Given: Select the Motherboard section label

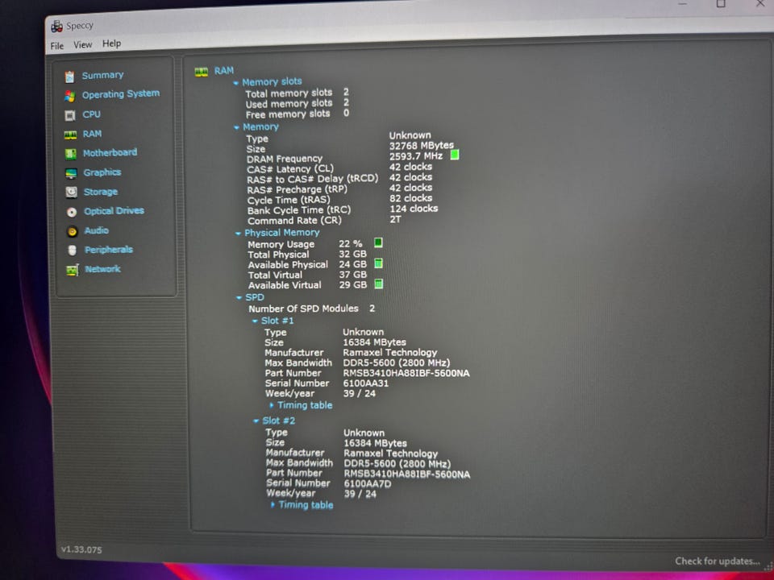Looking at the screenshot, I should [x=110, y=153].
